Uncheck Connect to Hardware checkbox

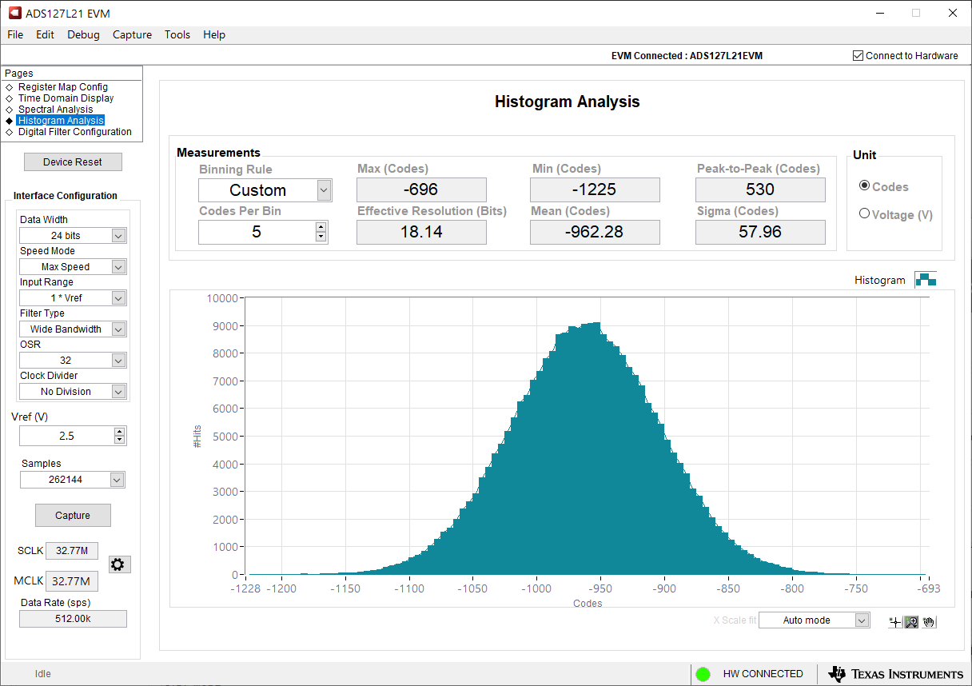click(x=858, y=56)
